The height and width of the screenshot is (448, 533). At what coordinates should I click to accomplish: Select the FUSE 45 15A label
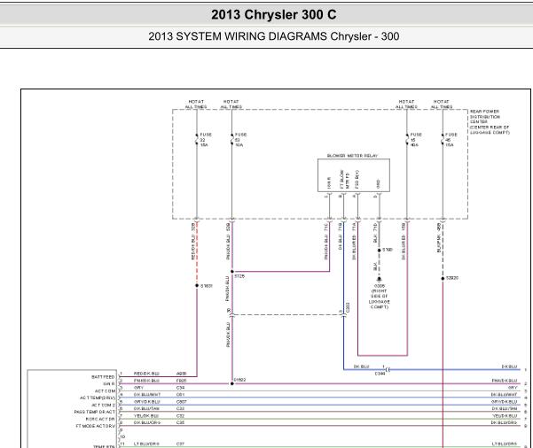click(x=451, y=140)
